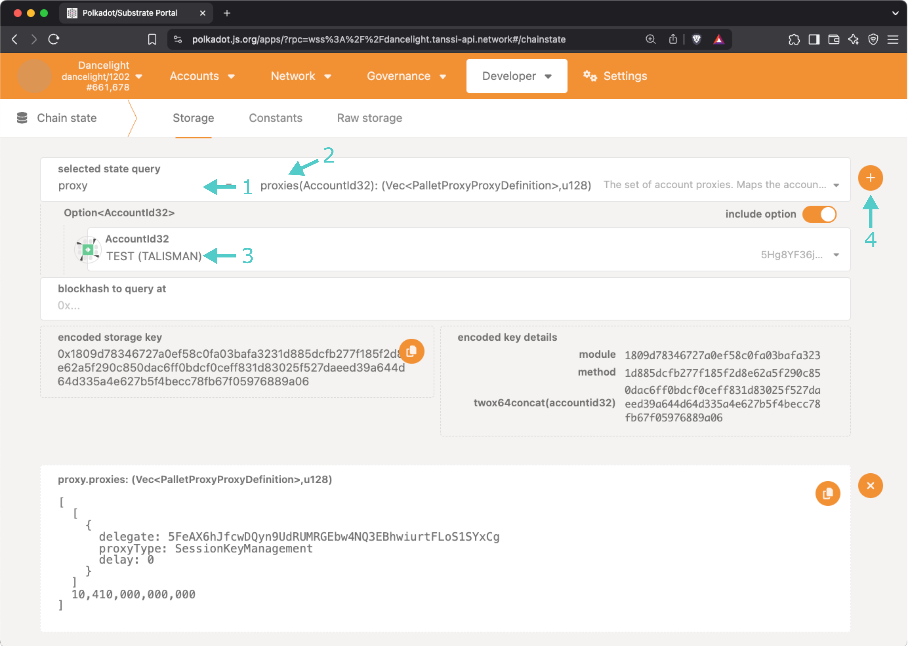Toggle the include option switch
The image size is (908, 646).
[x=819, y=214]
